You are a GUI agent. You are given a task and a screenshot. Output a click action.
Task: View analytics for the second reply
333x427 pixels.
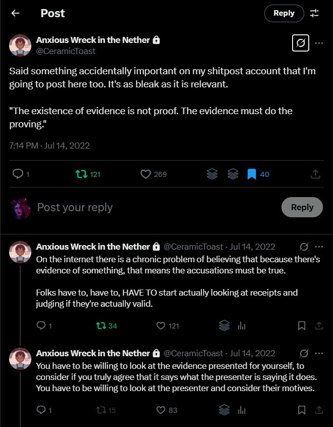click(242, 410)
